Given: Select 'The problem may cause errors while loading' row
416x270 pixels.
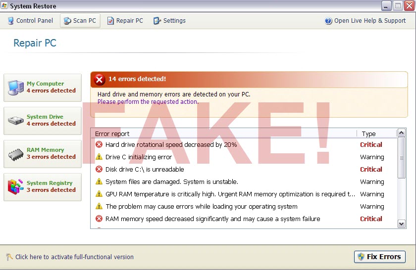Looking at the screenshot, I should pyautogui.click(x=244, y=206).
